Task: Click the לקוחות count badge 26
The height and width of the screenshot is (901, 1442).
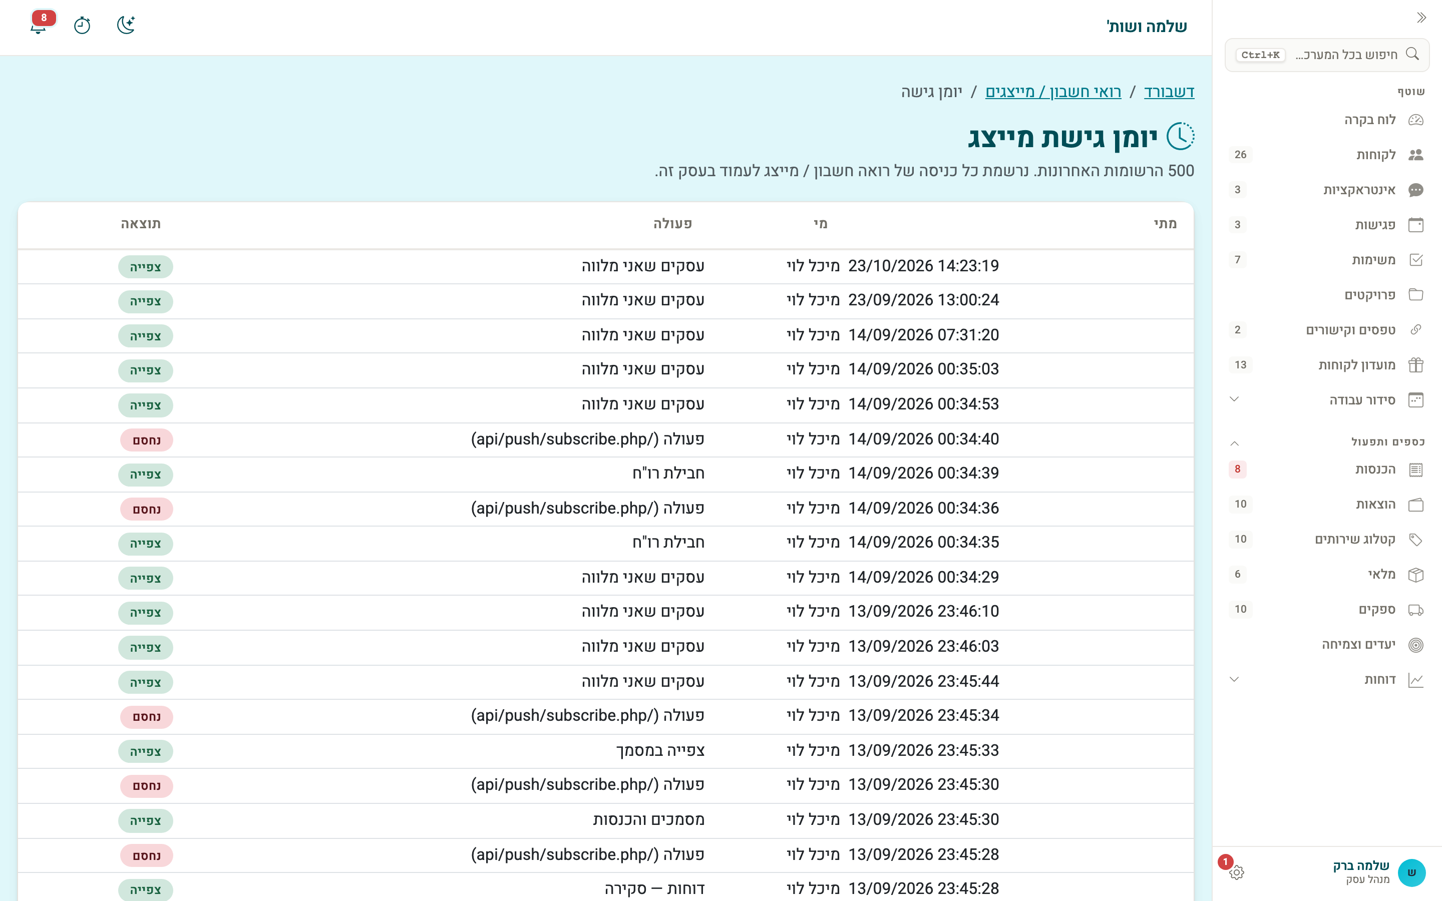Action: pyautogui.click(x=1241, y=155)
